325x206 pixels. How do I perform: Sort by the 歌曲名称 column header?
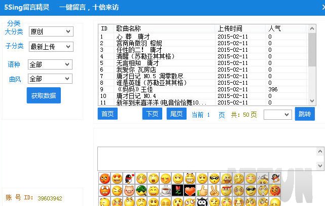point(164,28)
